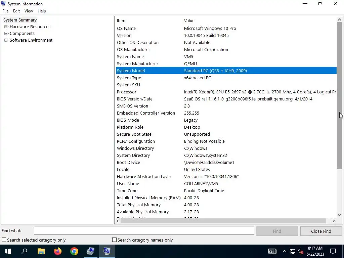Click the horizontal scrollbar thumb
The image size is (344, 258).
coord(223,221)
